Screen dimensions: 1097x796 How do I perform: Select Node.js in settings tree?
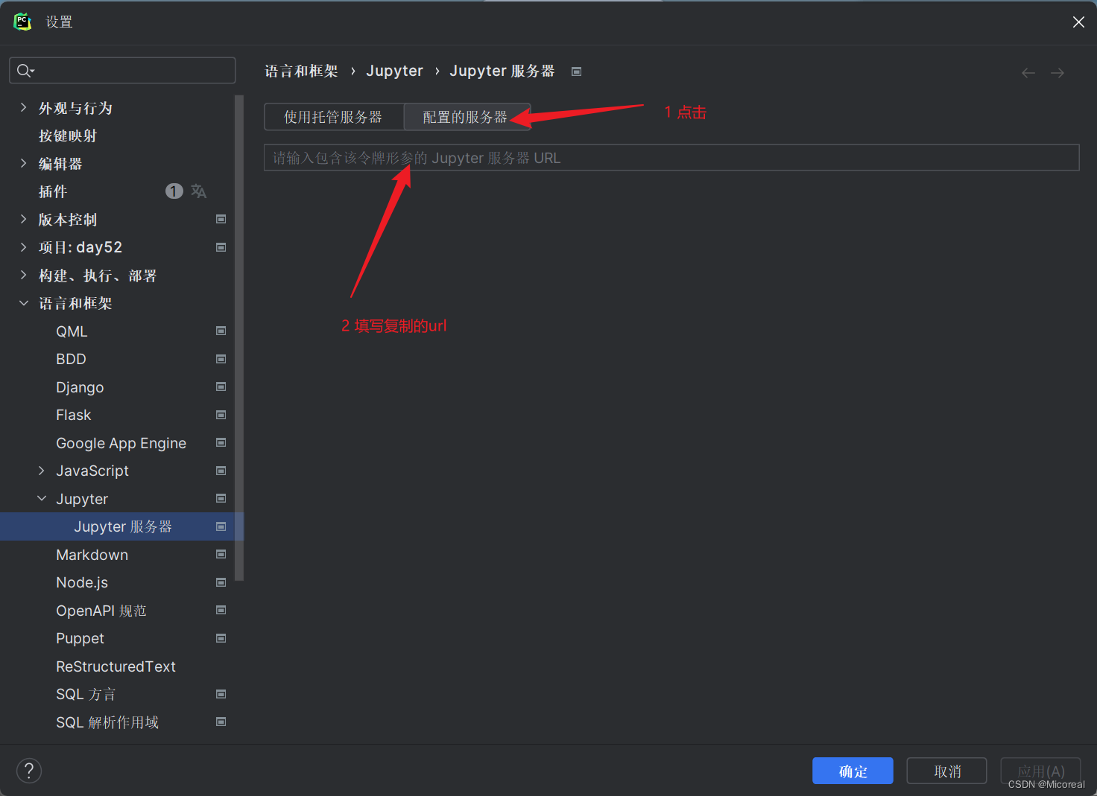[x=82, y=582]
